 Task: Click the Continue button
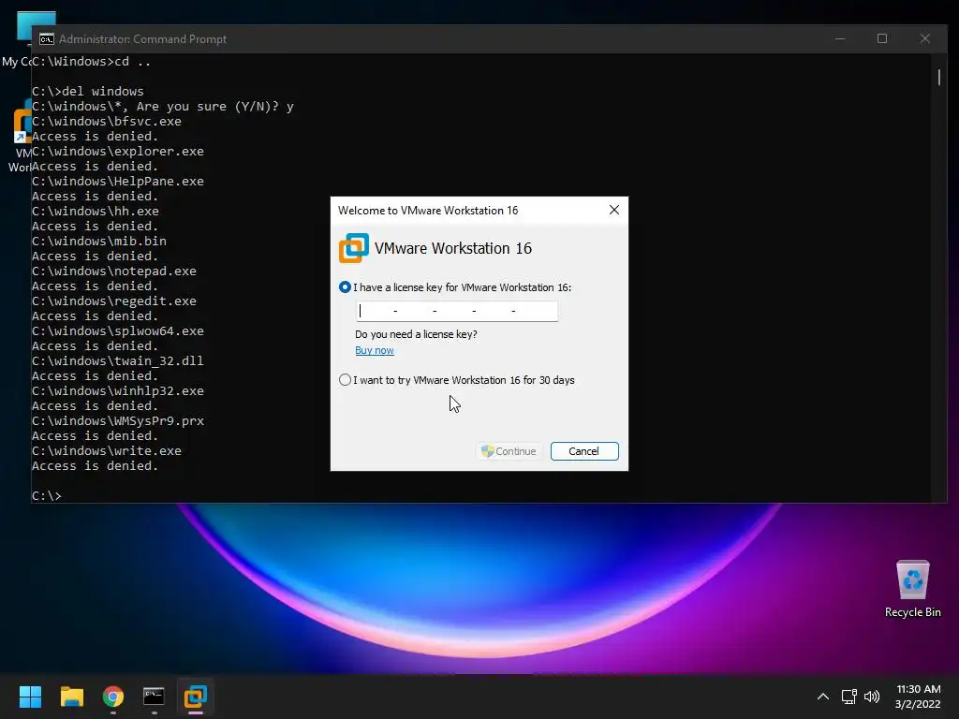[x=509, y=451]
